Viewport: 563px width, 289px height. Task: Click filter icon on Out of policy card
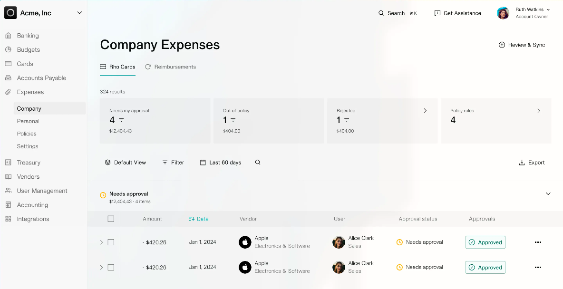(233, 120)
